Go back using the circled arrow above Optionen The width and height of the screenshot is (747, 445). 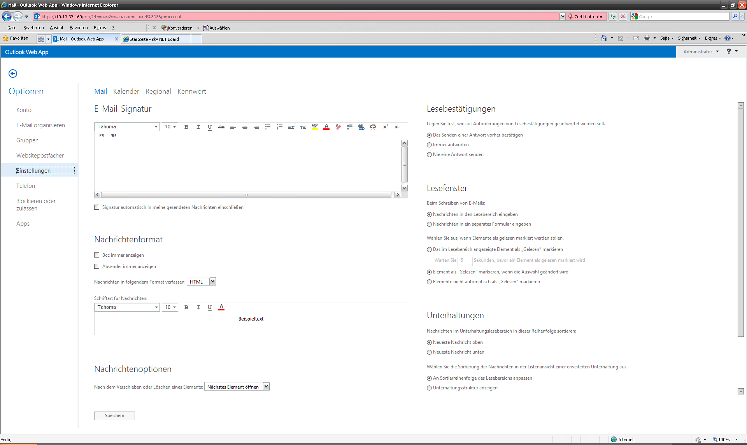point(13,74)
